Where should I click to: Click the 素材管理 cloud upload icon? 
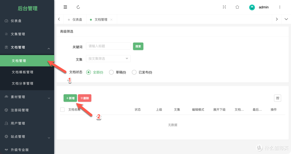6,97
